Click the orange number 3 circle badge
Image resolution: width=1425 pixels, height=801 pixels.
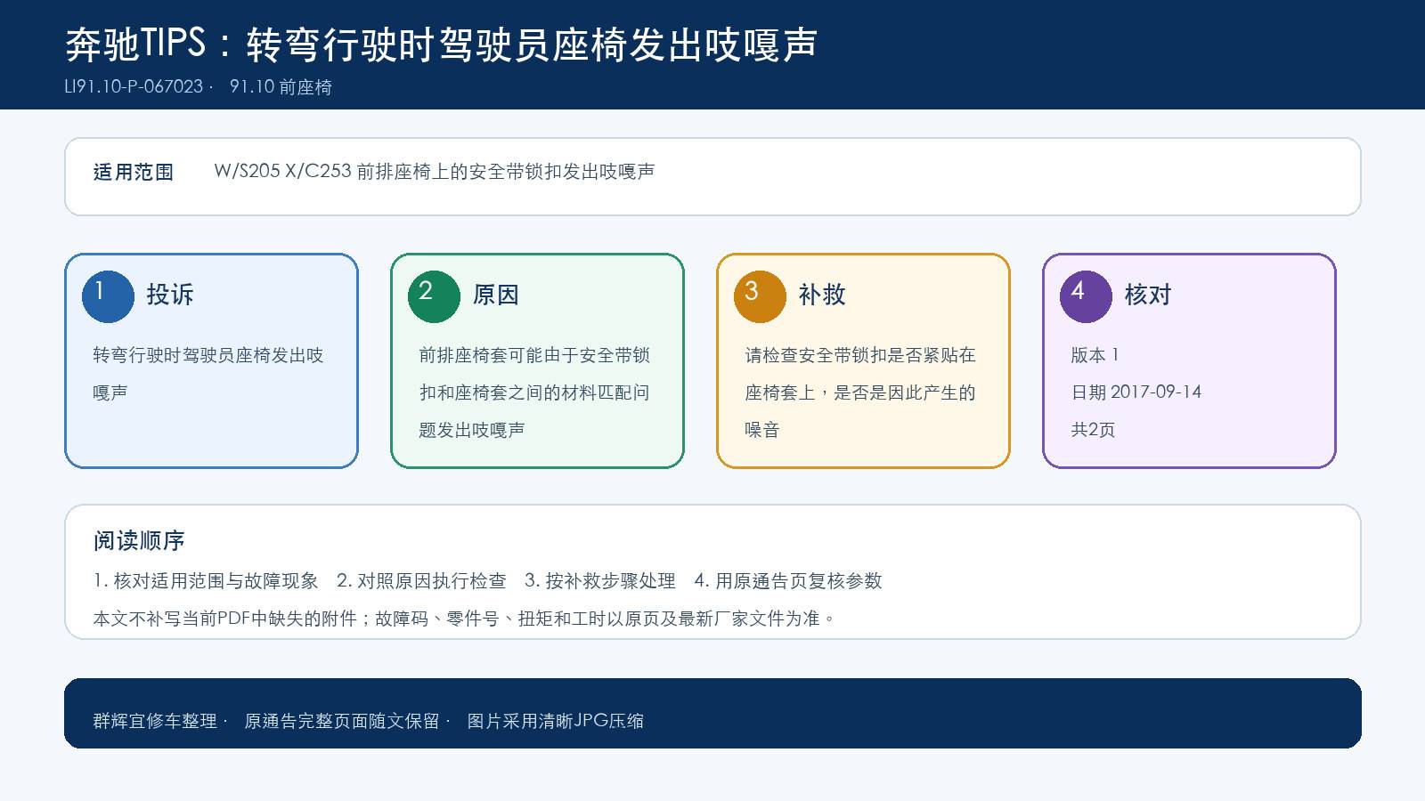pyautogui.click(x=760, y=296)
